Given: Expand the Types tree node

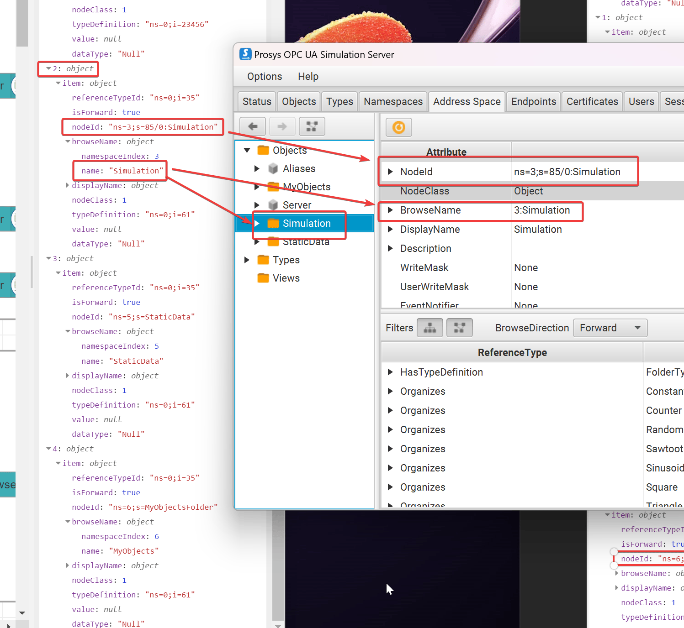Looking at the screenshot, I should pos(247,260).
